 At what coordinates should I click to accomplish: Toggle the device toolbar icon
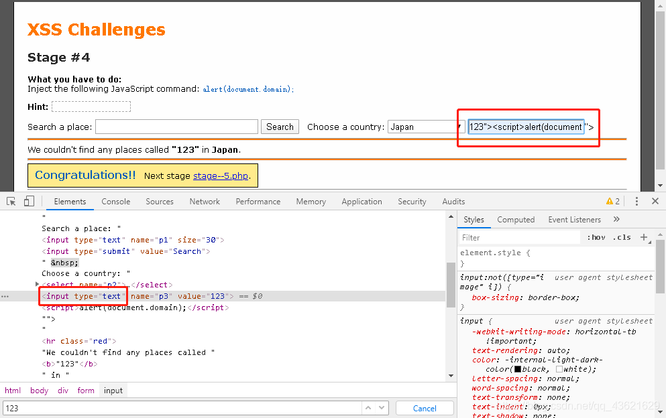point(29,202)
